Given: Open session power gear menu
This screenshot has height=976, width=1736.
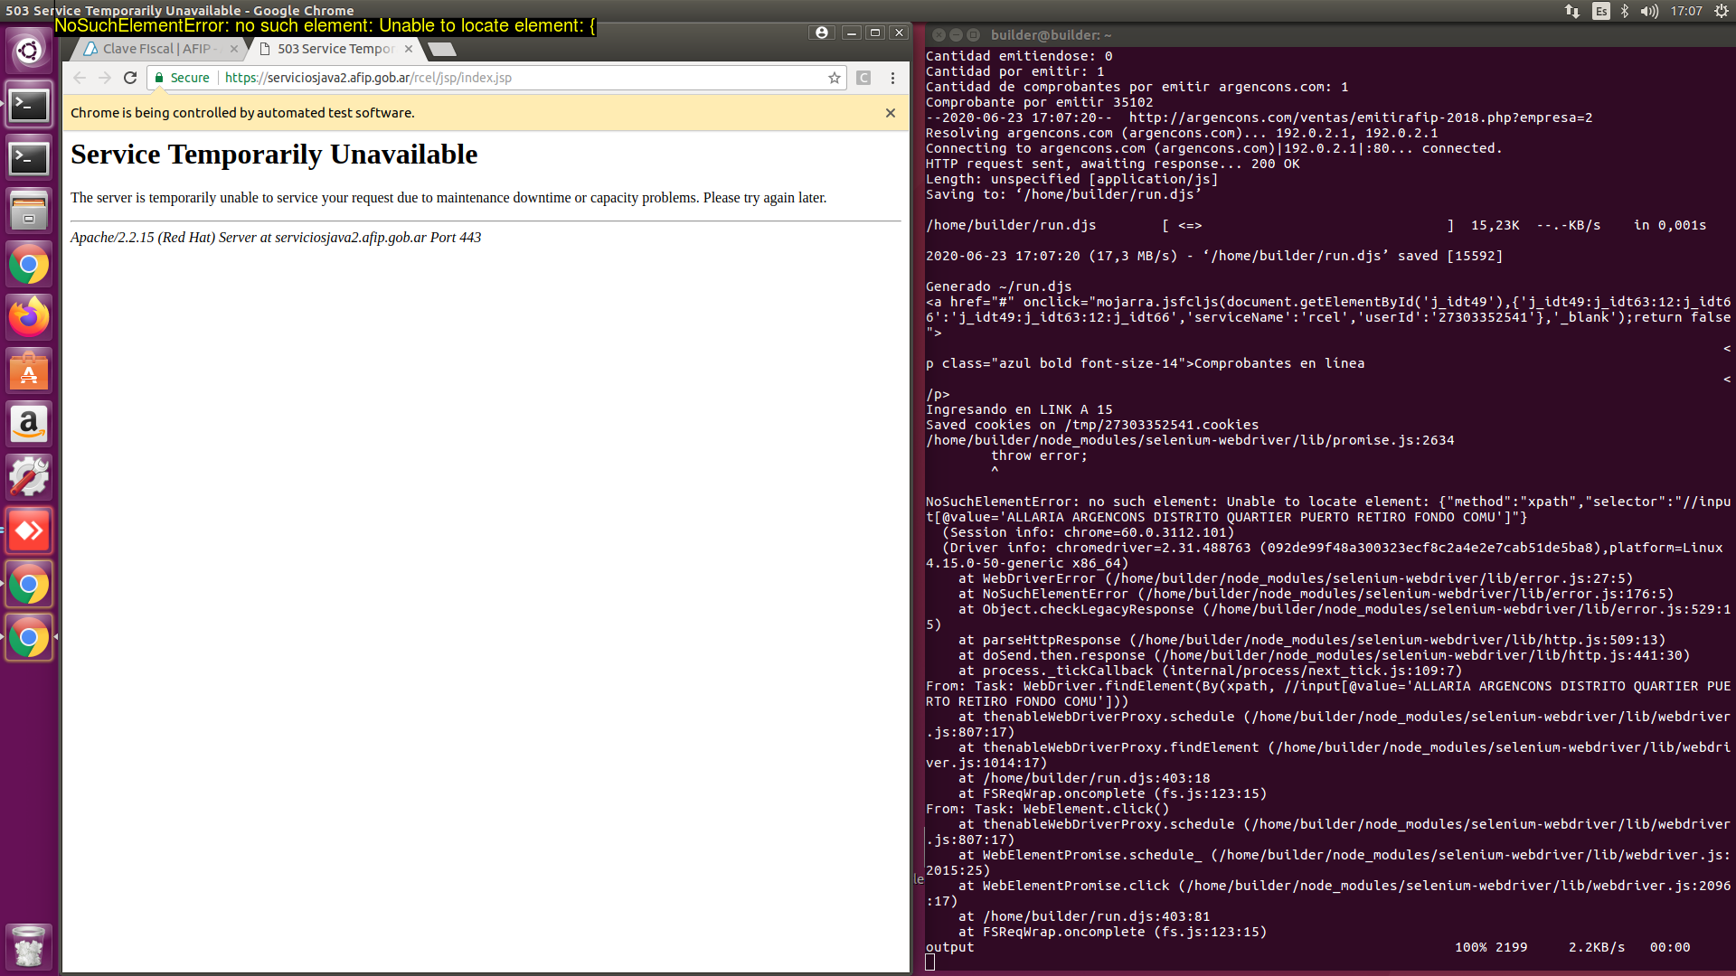Looking at the screenshot, I should [1722, 11].
